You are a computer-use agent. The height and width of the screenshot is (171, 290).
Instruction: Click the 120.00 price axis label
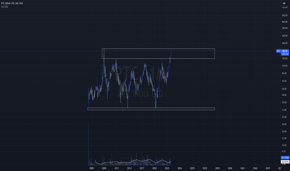pos(285,66)
